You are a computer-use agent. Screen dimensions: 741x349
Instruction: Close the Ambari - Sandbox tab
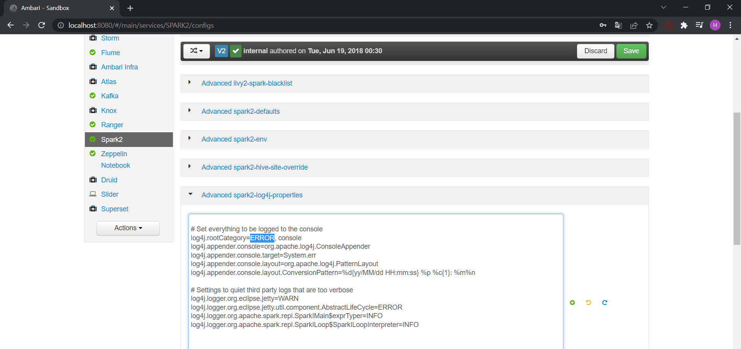point(112,8)
